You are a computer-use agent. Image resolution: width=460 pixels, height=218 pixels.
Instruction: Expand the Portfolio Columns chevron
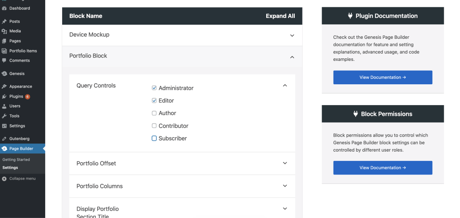pos(285,186)
